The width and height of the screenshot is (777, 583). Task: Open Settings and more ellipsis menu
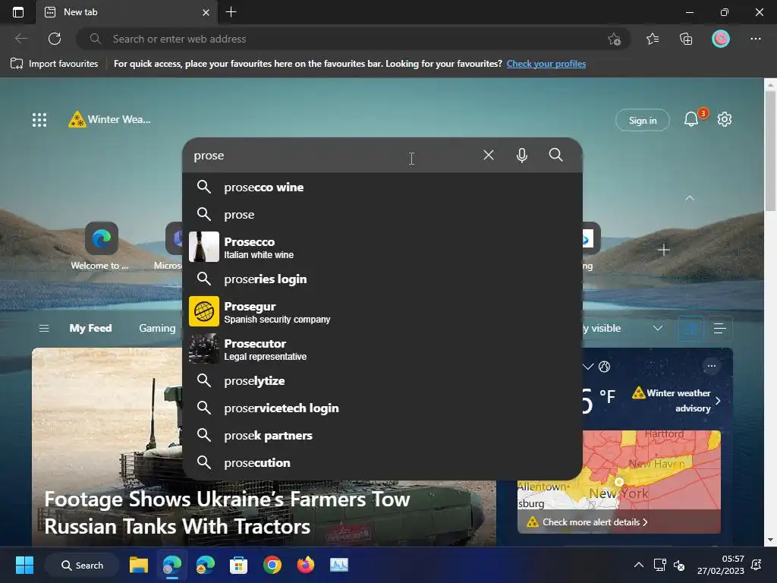point(755,39)
